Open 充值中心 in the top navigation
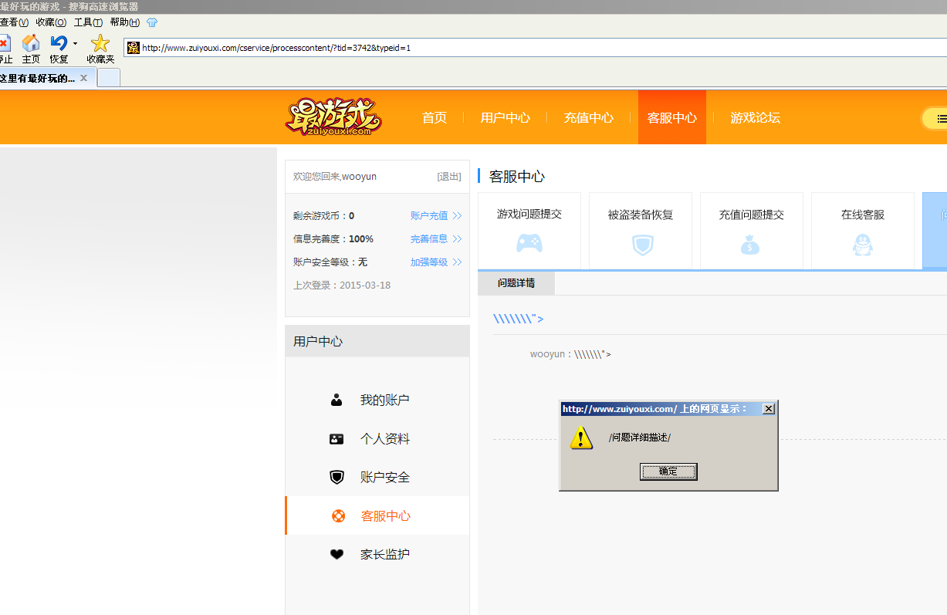947x615 pixels. click(x=589, y=117)
